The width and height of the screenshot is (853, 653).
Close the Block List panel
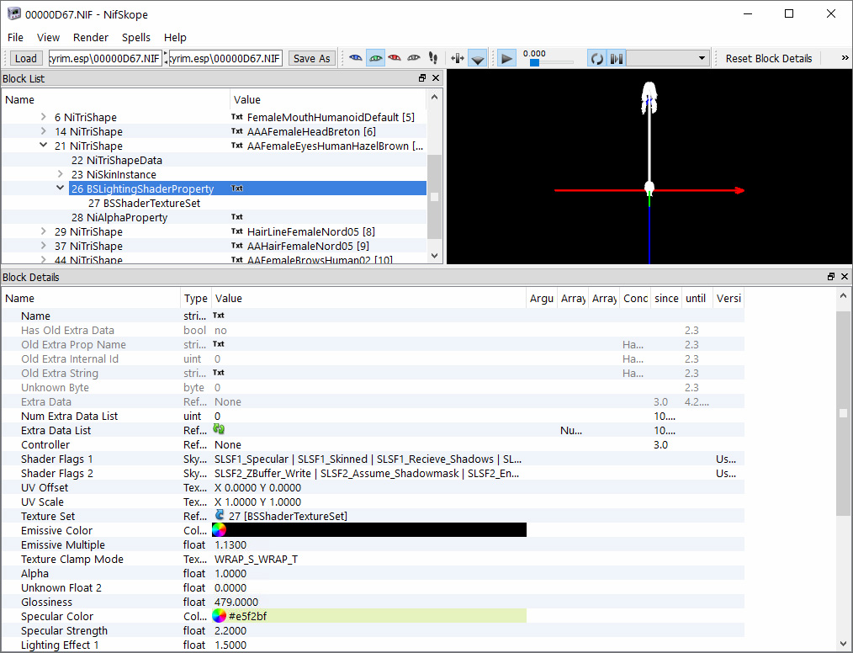click(x=436, y=78)
